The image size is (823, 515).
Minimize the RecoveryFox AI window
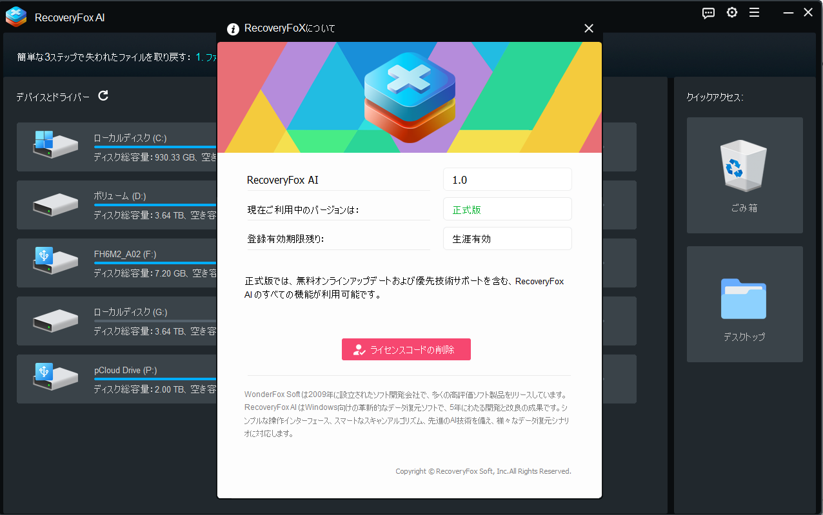(788, 12)
